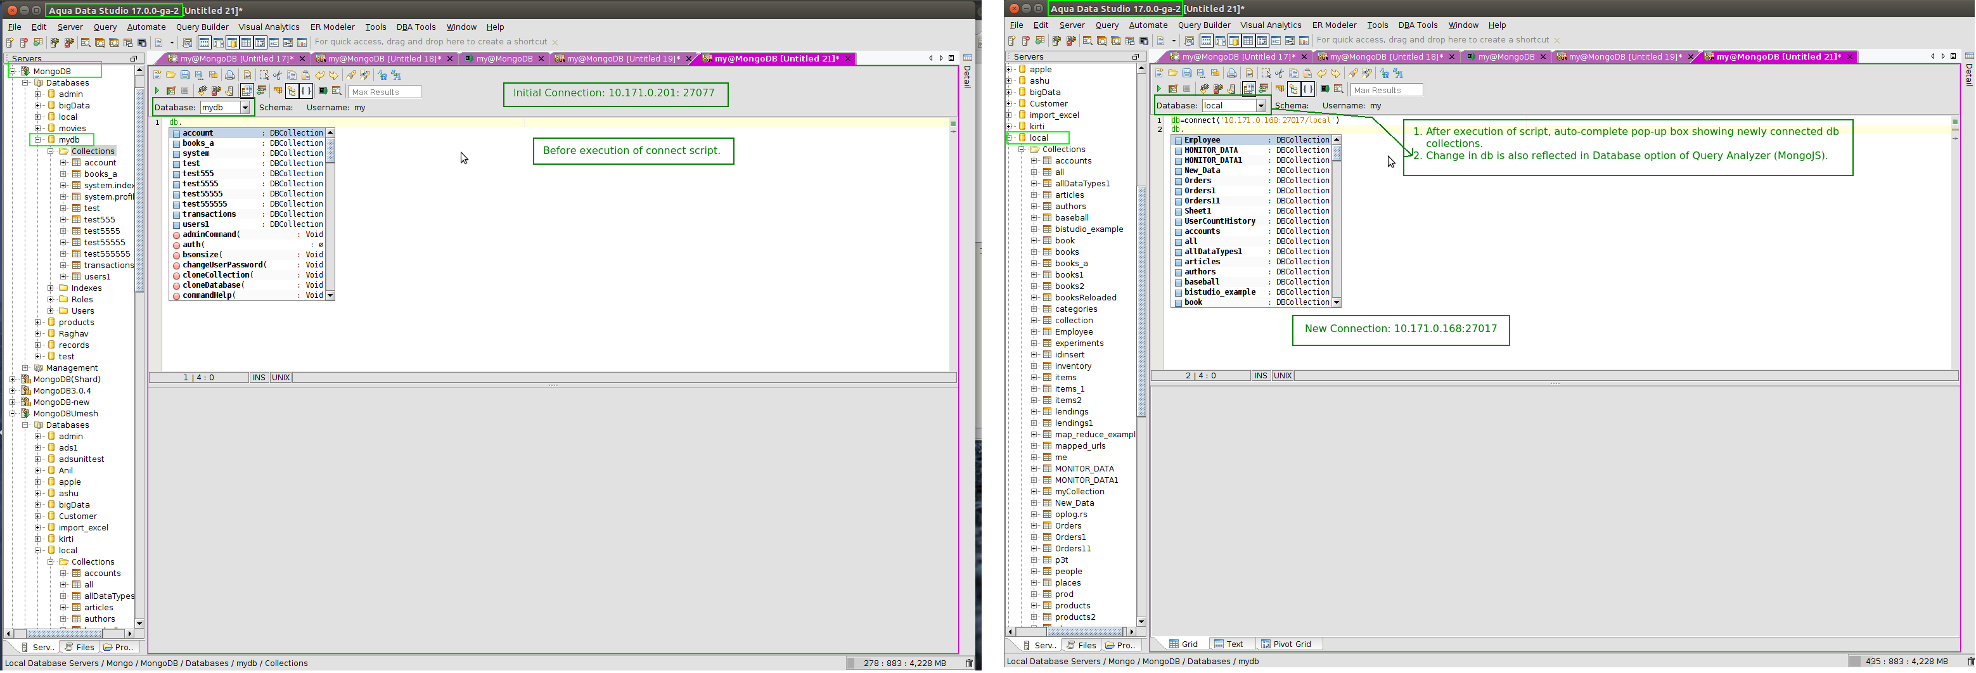Click Paste clipboard icon in left editor toolbar

306,75
